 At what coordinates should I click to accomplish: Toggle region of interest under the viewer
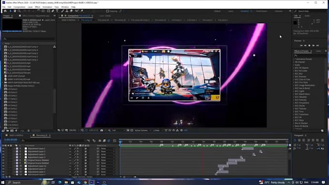click(128, 130)
